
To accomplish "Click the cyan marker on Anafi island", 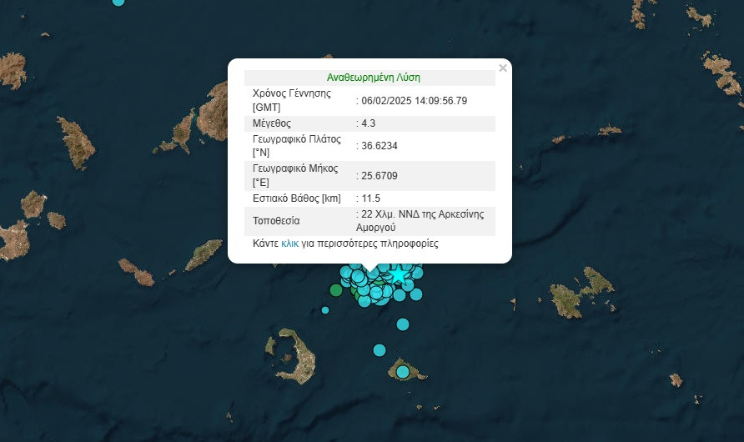I will point(403,371).
